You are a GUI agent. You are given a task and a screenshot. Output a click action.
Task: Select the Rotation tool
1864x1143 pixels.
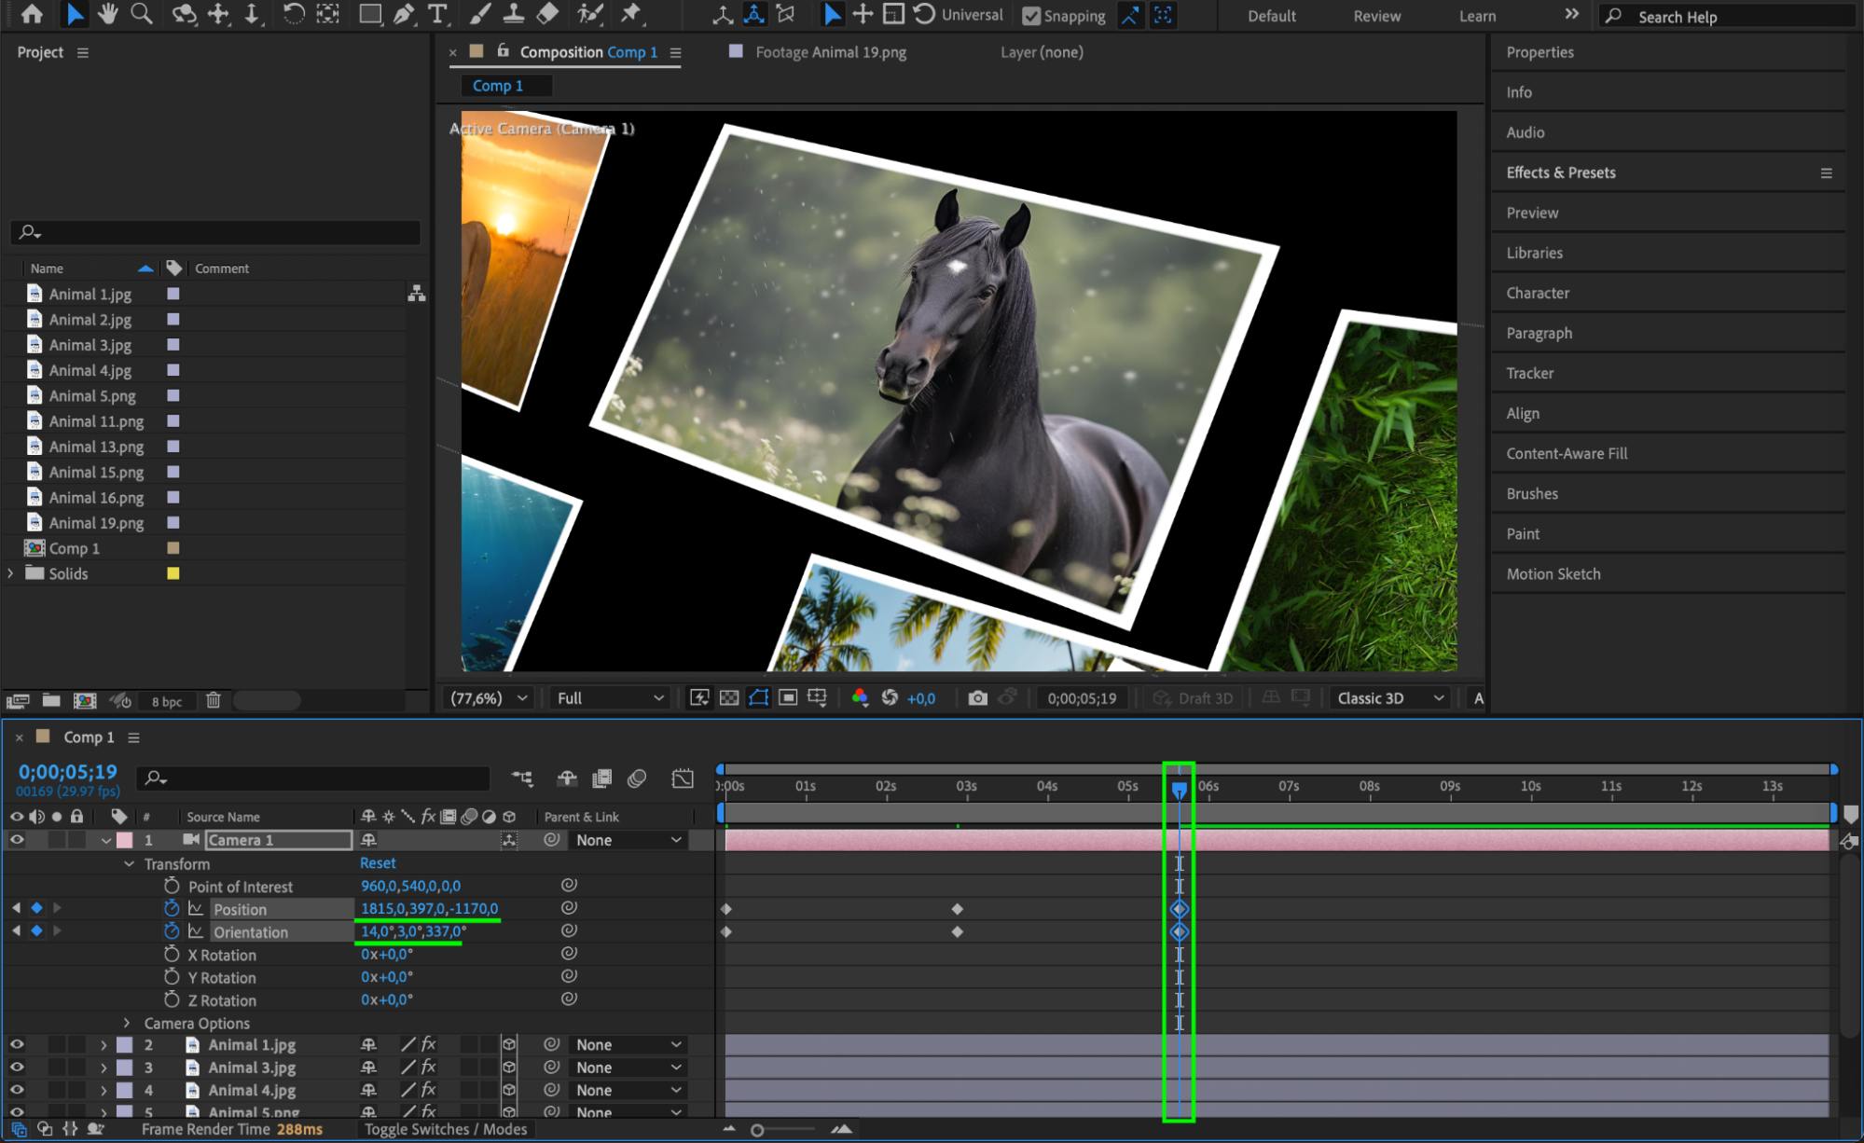tap(293, 14)
